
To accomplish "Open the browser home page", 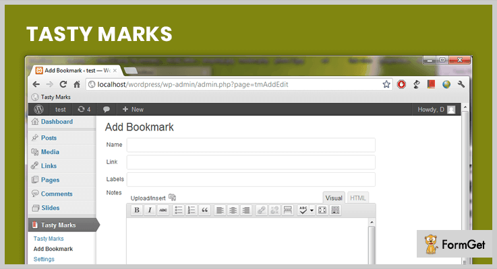I will click(77, 84).
